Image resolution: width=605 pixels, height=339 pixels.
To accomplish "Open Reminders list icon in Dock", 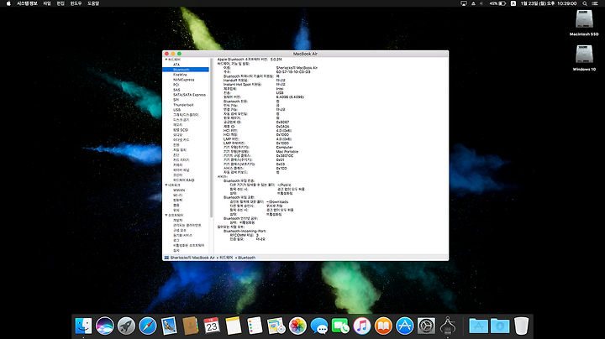I will coord(255,326).
